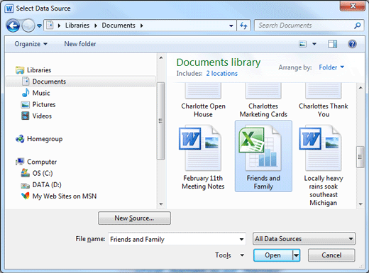Click into the Search Documents field

(x=304, y=26)
